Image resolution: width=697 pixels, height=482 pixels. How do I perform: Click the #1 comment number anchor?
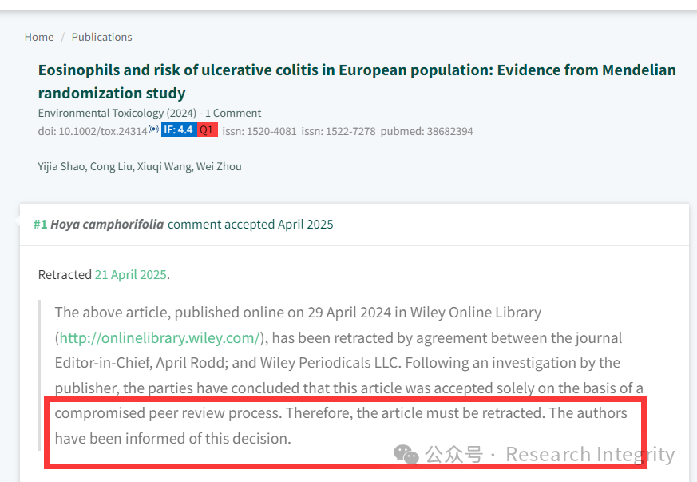click(x=40, y=225)
